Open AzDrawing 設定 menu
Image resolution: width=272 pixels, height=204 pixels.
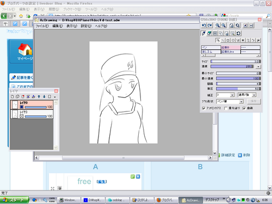coord(86,26)
